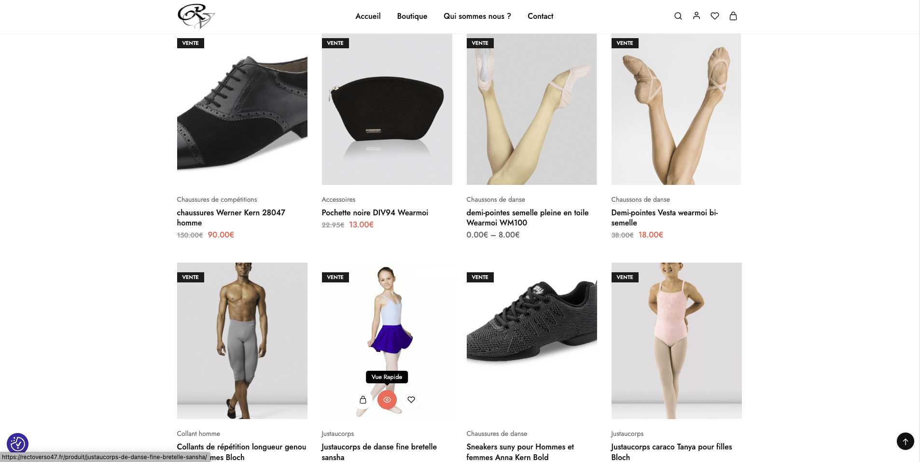Open the shopping bag cart icon
Image resolution: width=920 pixels, height=462 pixels.
733,16
